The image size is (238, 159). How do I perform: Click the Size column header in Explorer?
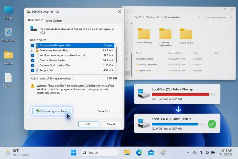[216, 53]
